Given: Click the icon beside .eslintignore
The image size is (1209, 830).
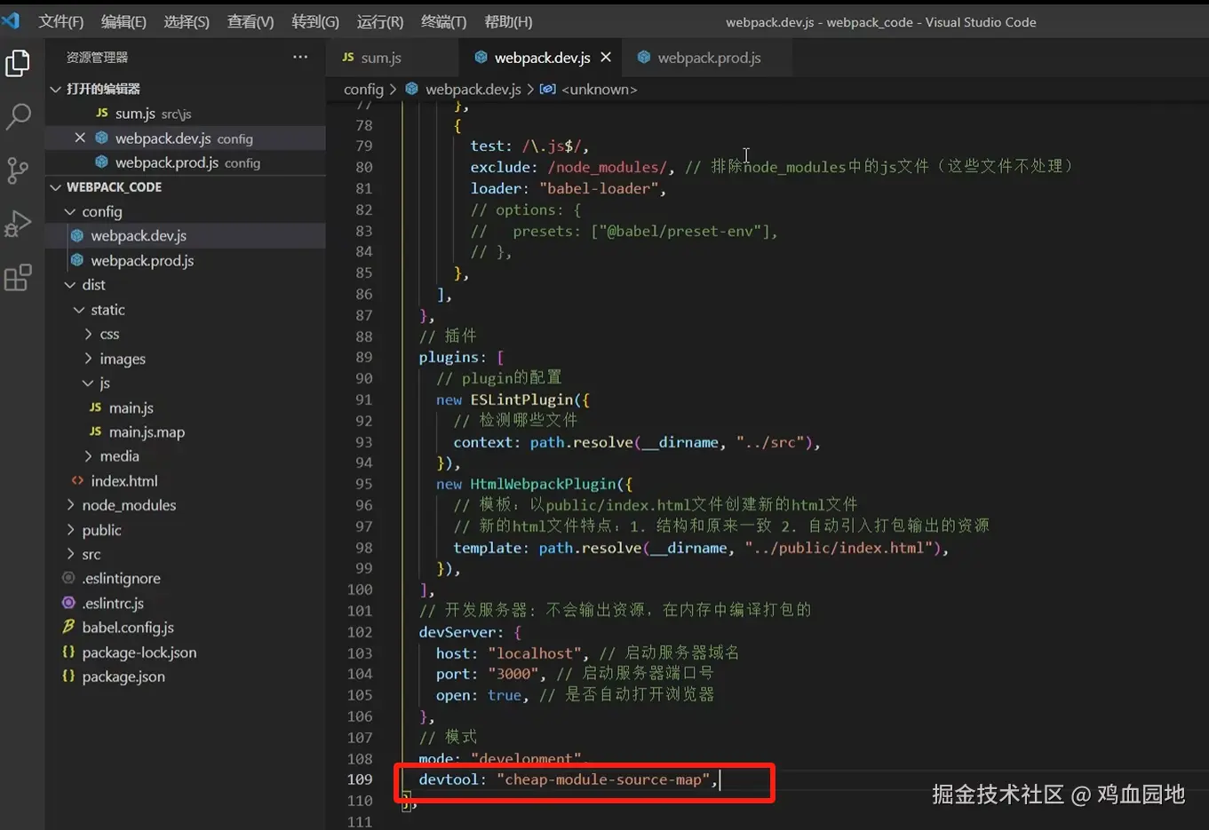Looking at the screenshot, I should click(x=68, y=578).
